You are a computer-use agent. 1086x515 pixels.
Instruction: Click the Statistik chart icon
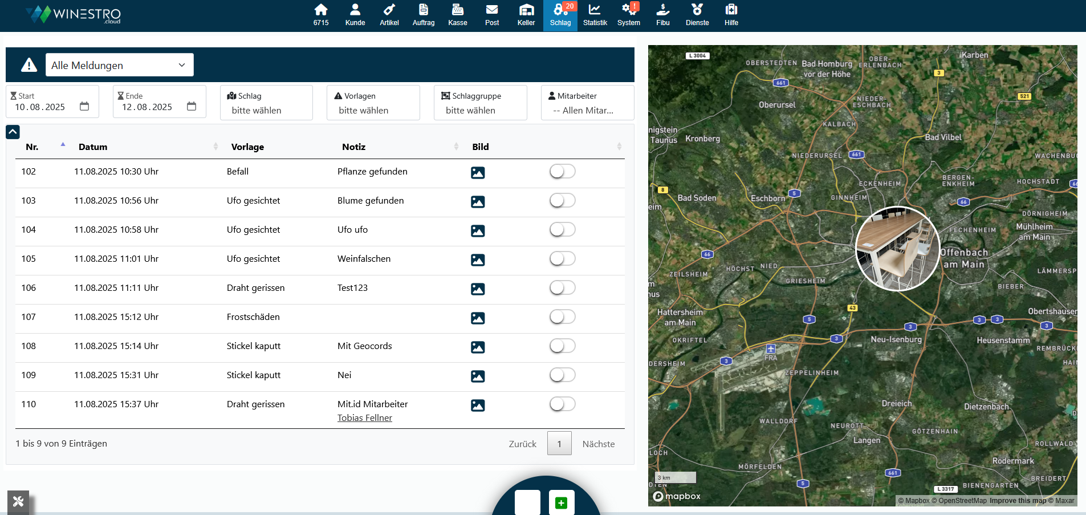(595, 15)
